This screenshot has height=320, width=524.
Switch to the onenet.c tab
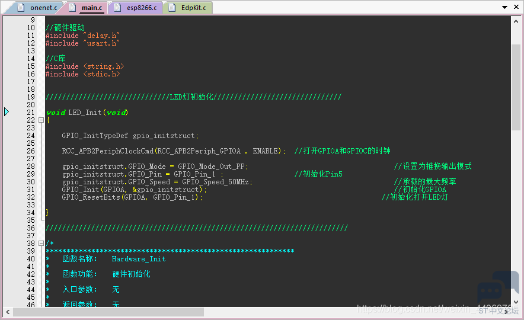(37, 8)
